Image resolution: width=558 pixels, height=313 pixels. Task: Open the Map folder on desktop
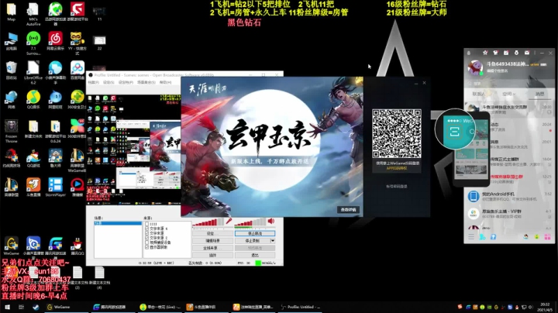pos(12,12)
